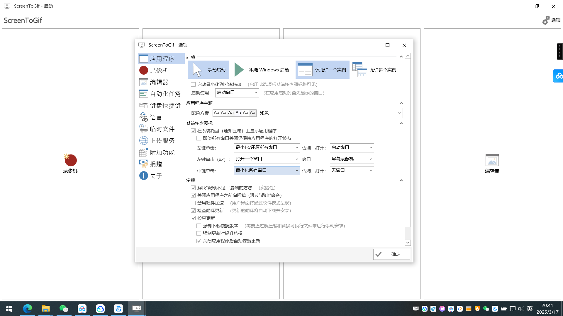Collapse the 常规 section

[x=401, y=181]
